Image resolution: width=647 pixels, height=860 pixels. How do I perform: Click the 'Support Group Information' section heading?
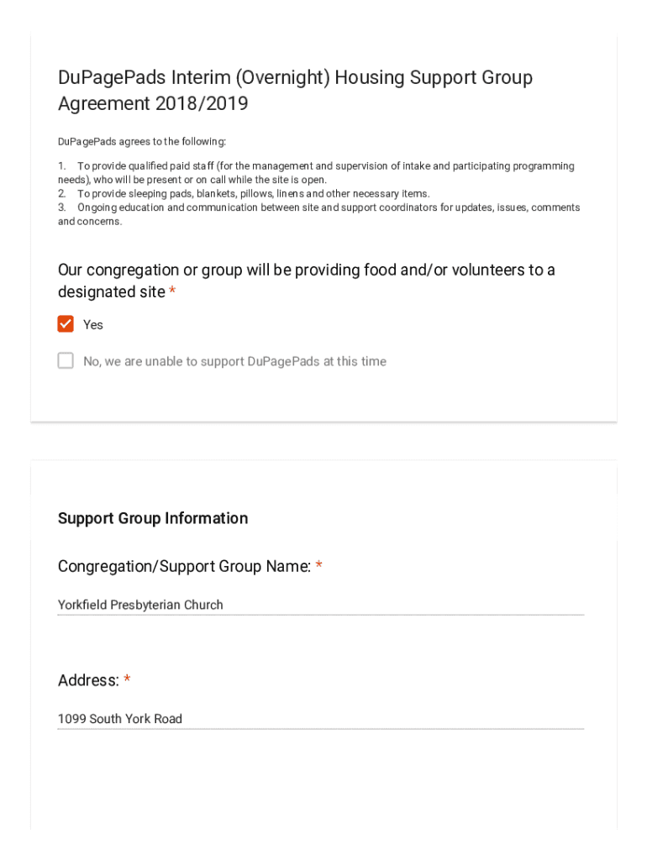point(153,518)
